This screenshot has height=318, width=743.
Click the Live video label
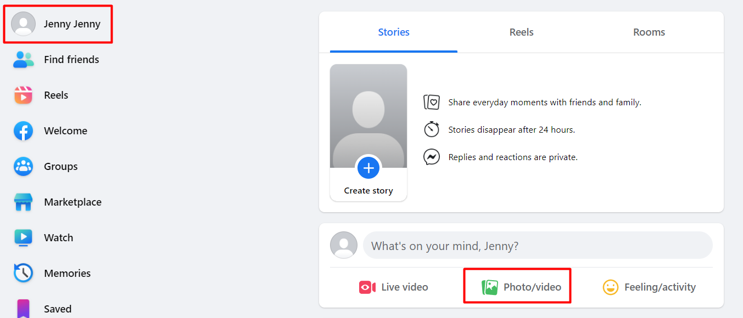tap(405, 287)
